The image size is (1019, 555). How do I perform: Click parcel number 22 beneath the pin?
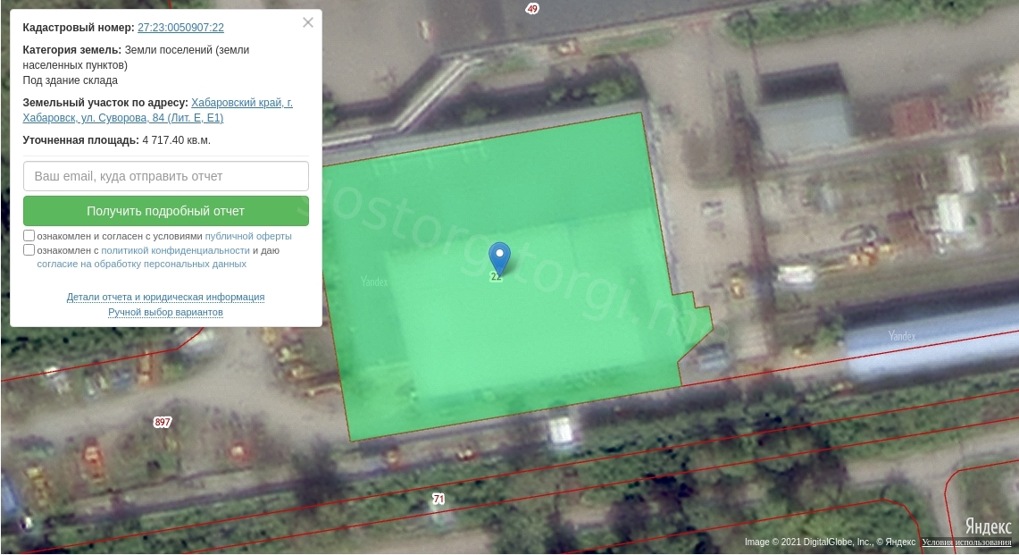497,278
